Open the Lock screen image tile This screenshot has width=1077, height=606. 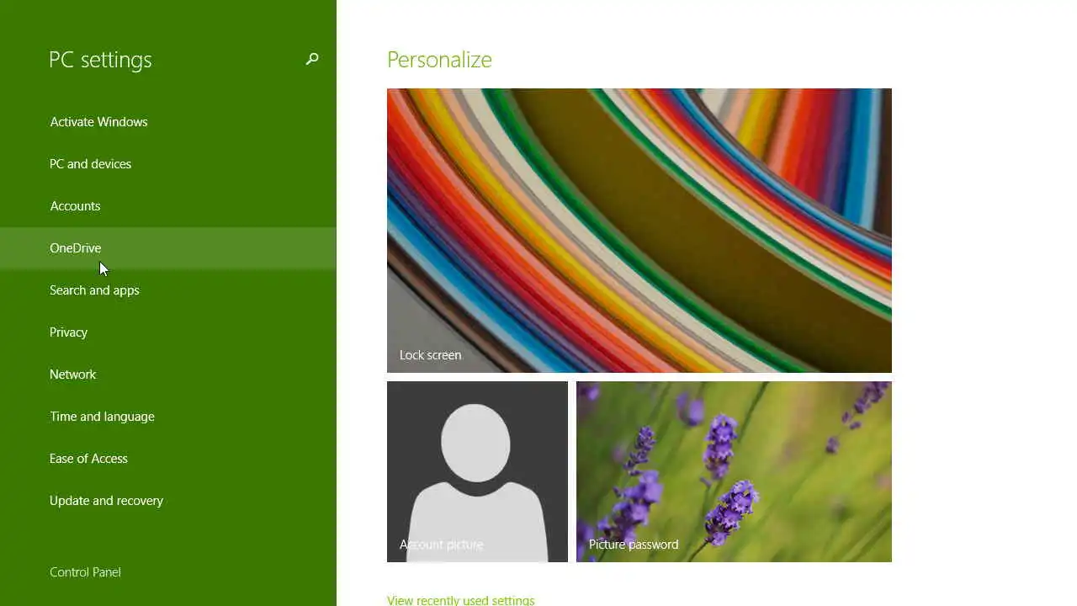coord(639,231)
